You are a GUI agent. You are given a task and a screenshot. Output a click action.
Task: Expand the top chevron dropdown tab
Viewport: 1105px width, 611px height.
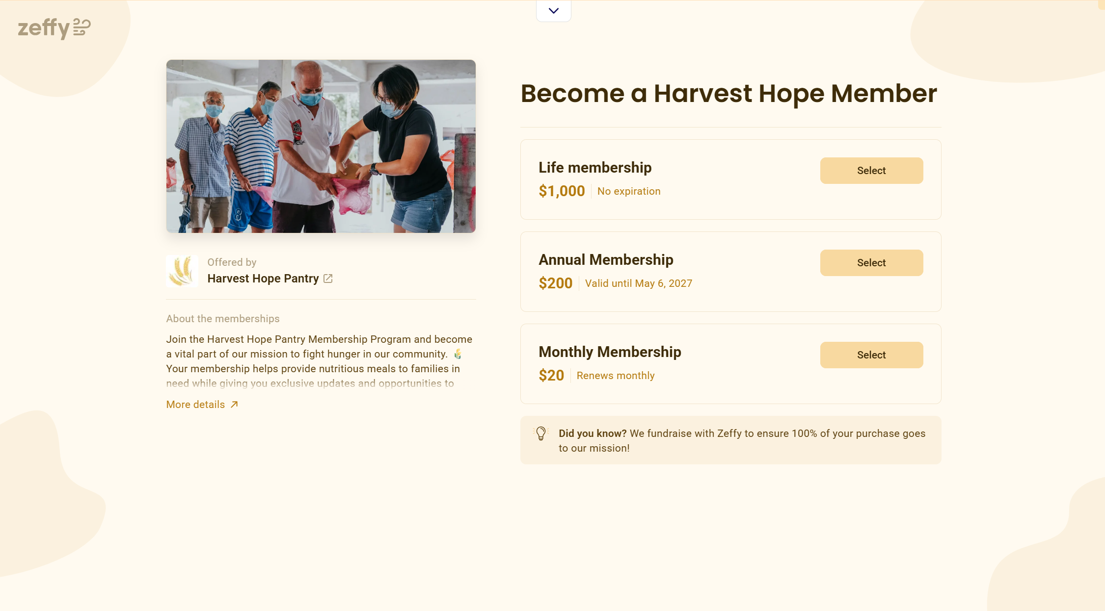click(553, 11)
